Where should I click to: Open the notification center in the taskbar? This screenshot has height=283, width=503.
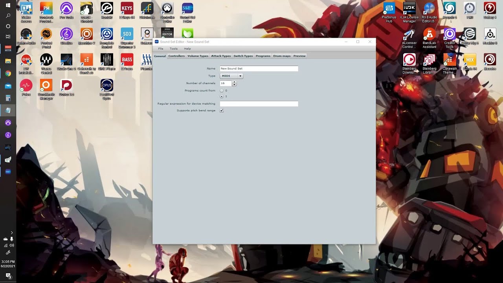click(x=8, y=276)
